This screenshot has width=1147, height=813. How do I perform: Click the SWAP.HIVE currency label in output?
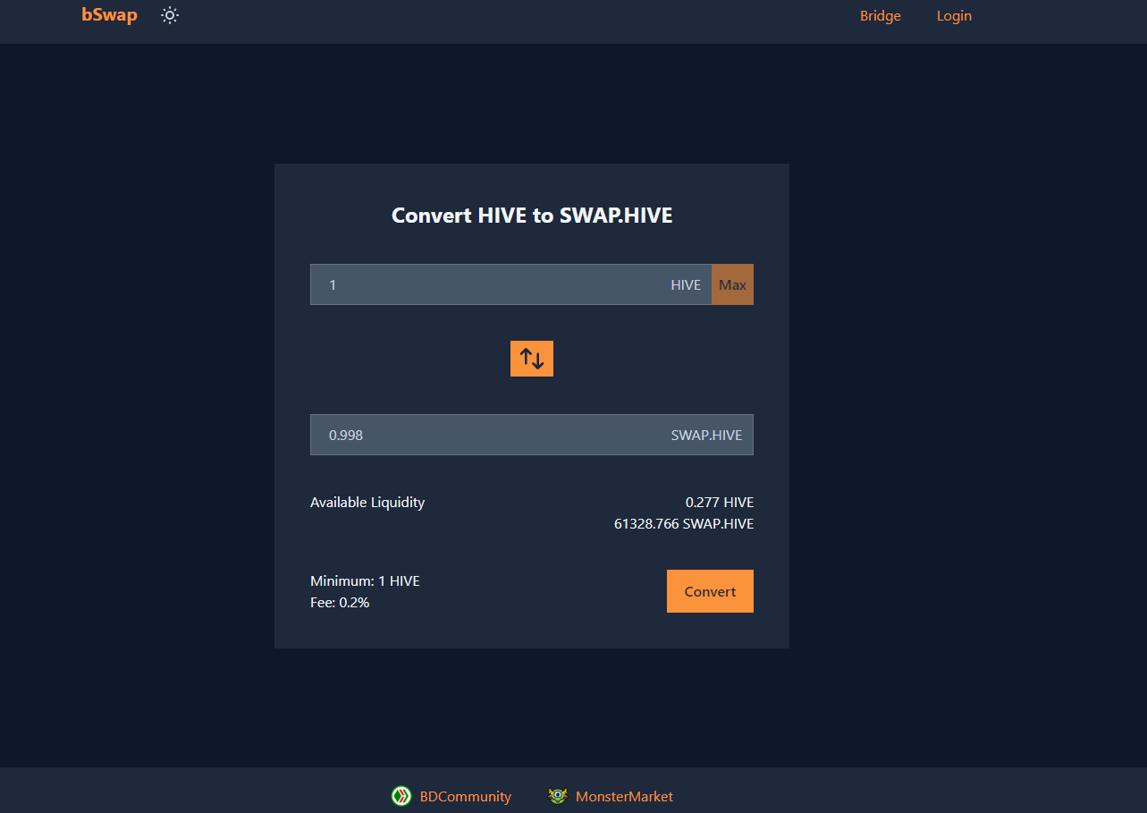pos(706,435)
